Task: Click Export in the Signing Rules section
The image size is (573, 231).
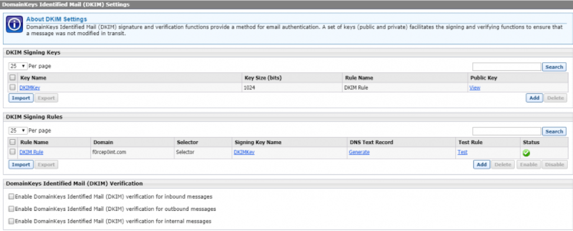Action: pyautogui.click(x=46, y=165)
